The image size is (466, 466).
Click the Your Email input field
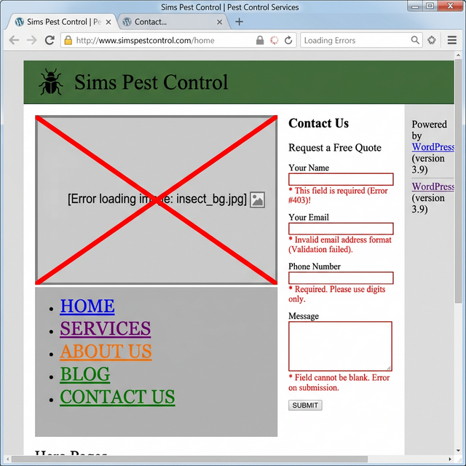click(341, 229)
